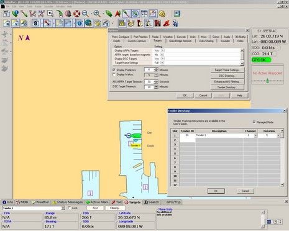
Task: Click the DSC Target Timeouts value field
Action: tap(149, 87)
